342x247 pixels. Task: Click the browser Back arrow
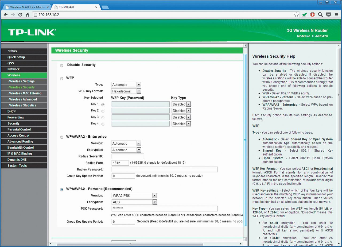pyautogui.click(x=6, y=15)
